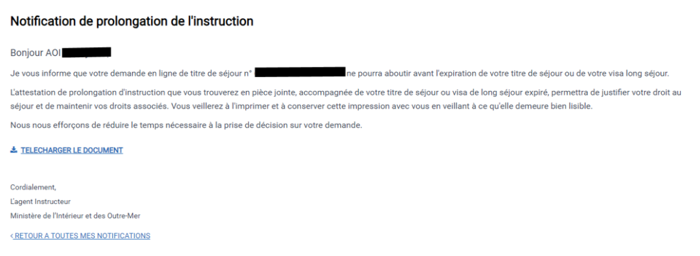The image size is (700, 256).
Task: Click the back chevron before RETOUR
Action: click(x=12, y=236)
